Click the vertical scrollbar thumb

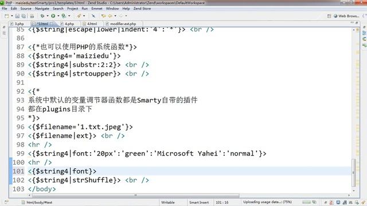pos(353,173)
